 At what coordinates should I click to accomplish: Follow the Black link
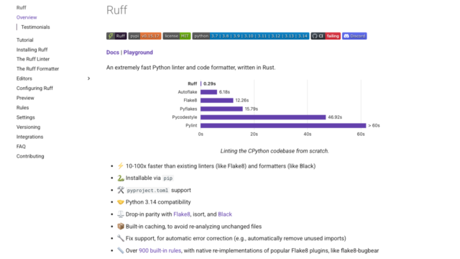[225, 214]
